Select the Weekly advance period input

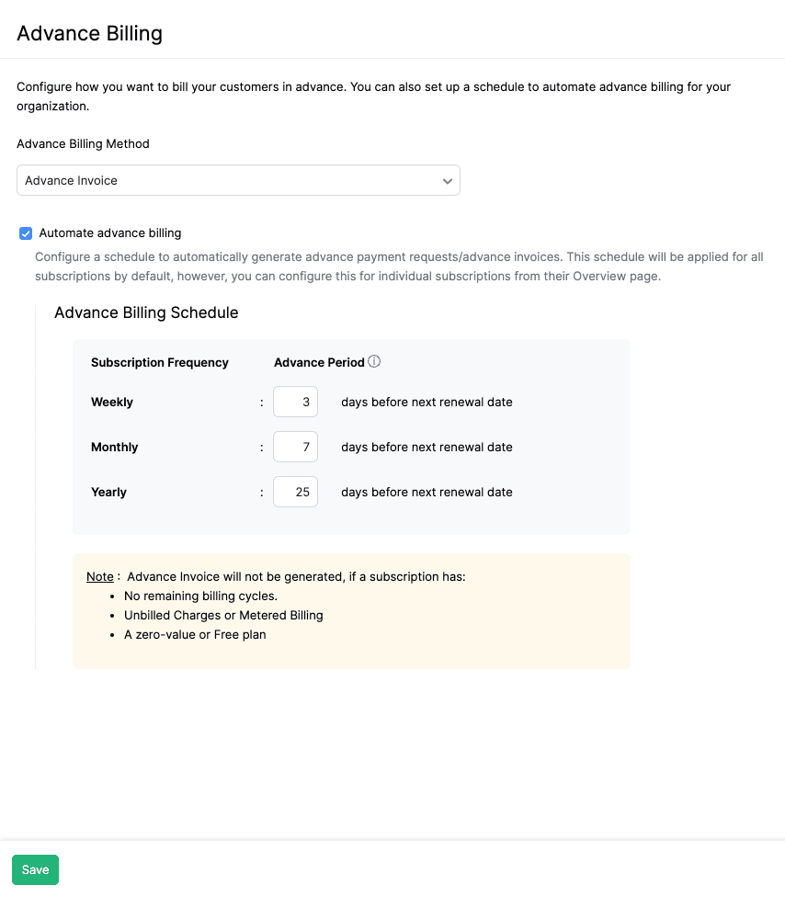point(295,402)
